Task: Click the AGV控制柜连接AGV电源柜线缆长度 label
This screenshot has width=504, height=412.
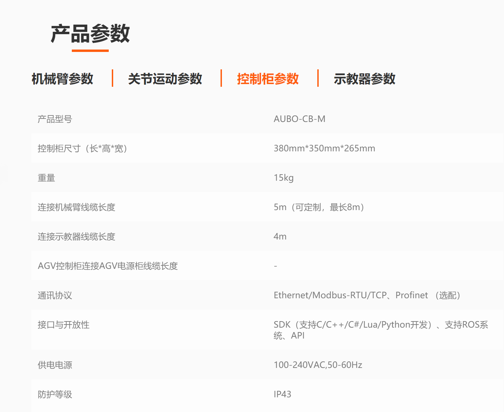Action: [108, 266]
